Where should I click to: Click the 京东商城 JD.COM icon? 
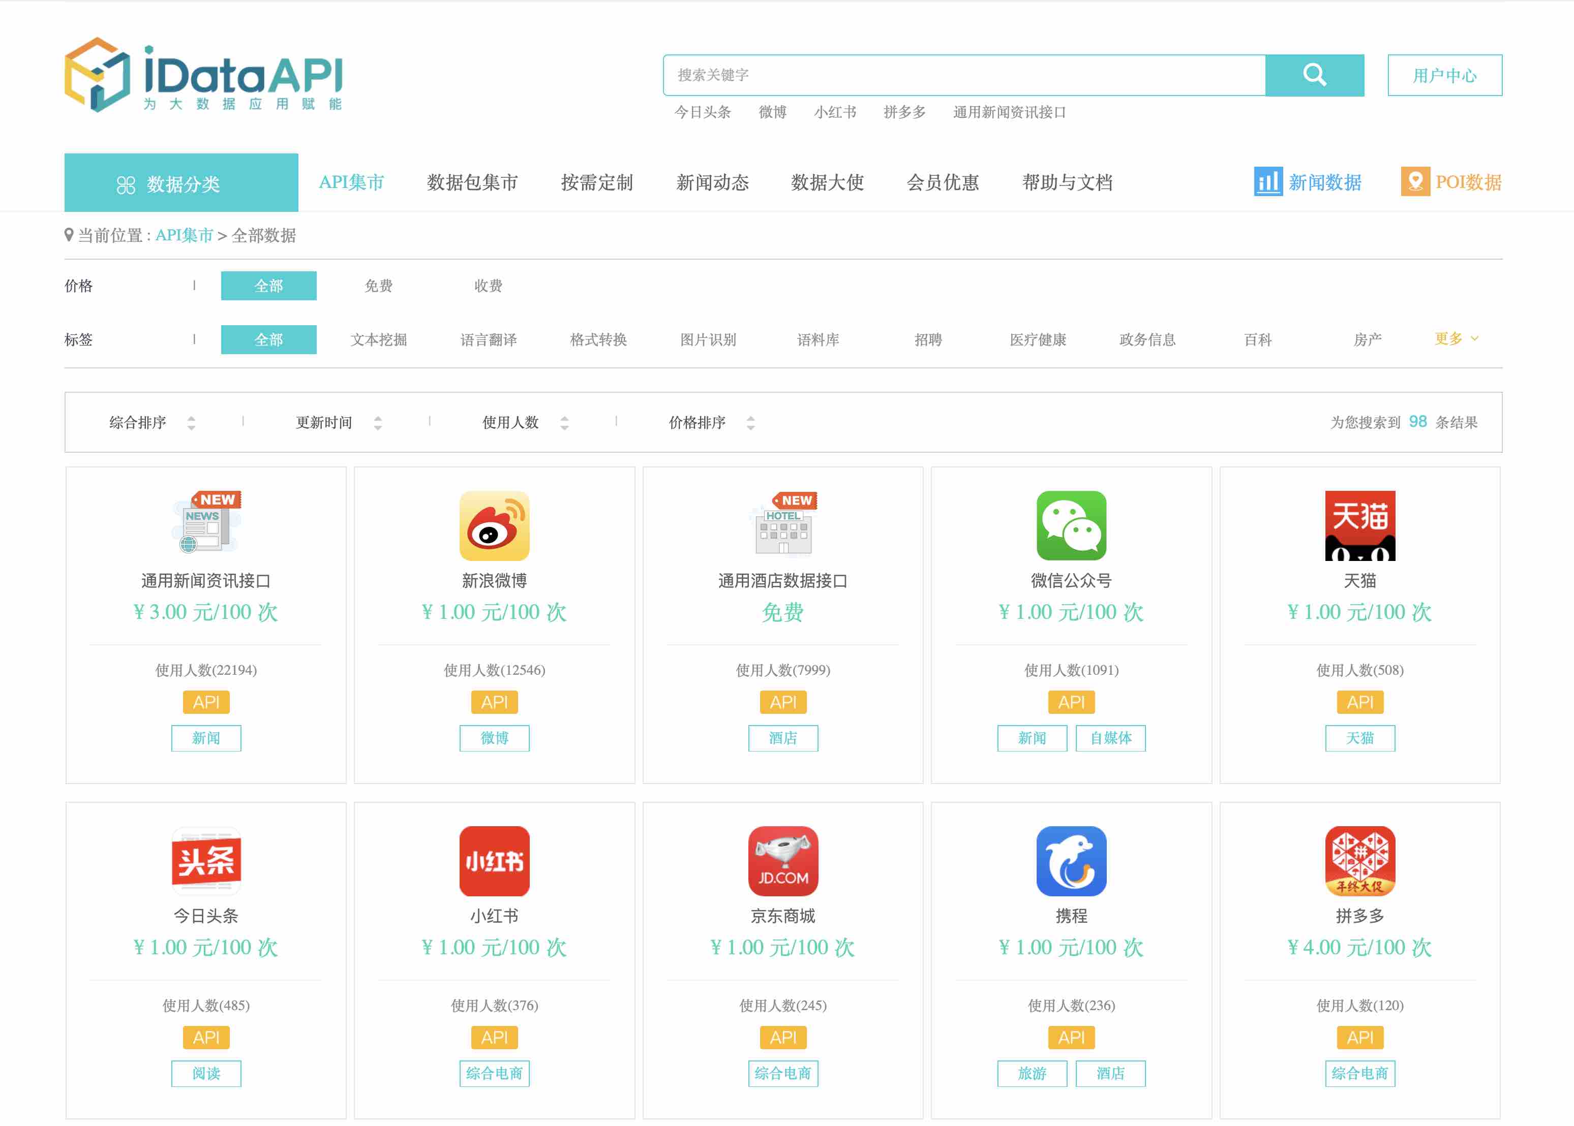click(783, 860)
